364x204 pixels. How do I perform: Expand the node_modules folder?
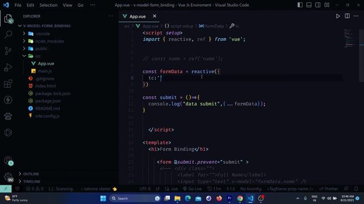click(24, 41)
